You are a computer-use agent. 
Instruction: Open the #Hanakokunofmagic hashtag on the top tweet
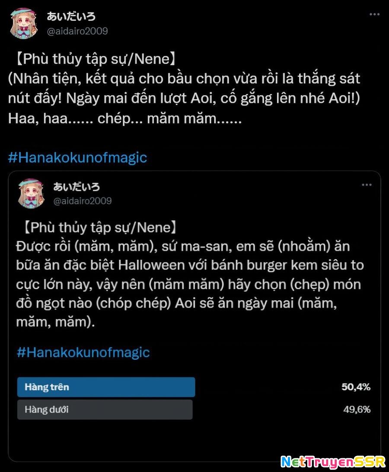(x=78, y=158)
